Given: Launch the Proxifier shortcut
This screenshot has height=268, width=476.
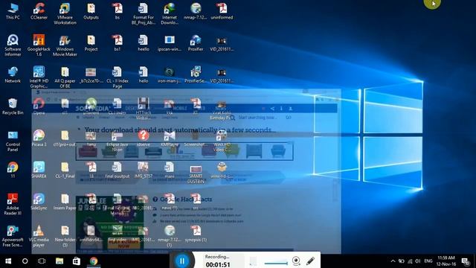Looking at the screenshot, I should click(x=196, y=43).
